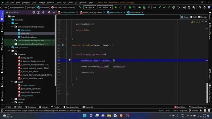Click the Make Project hammer icon
212x119 pixels.
pos(80,7)
